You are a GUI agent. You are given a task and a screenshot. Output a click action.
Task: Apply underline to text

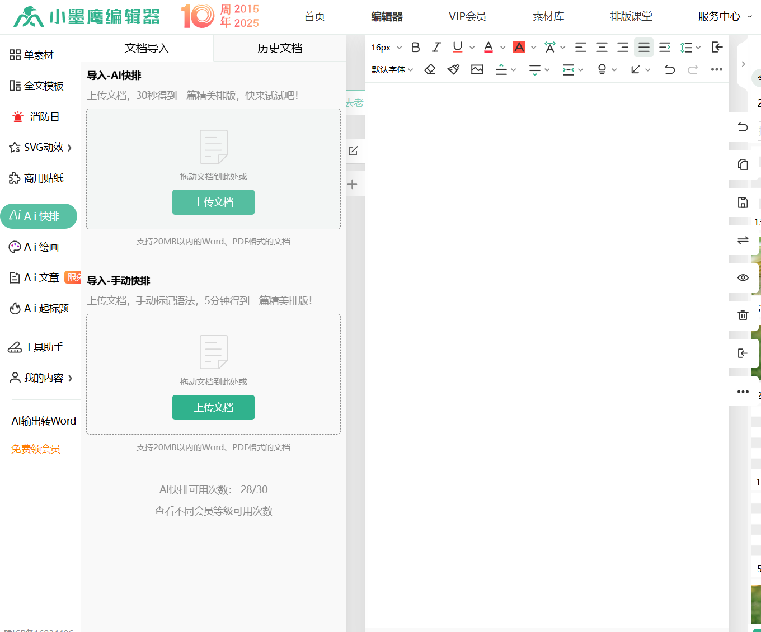[458, 48]
